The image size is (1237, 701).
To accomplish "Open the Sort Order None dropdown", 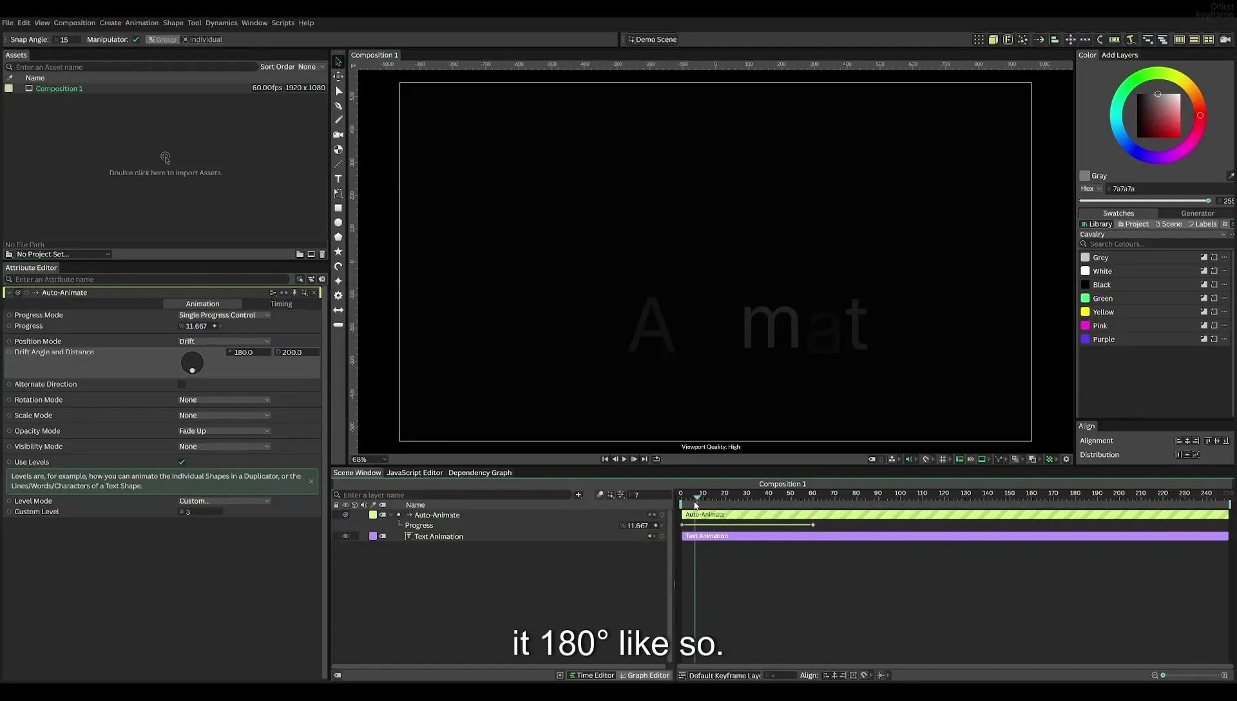I will click(x=311, y=67).
